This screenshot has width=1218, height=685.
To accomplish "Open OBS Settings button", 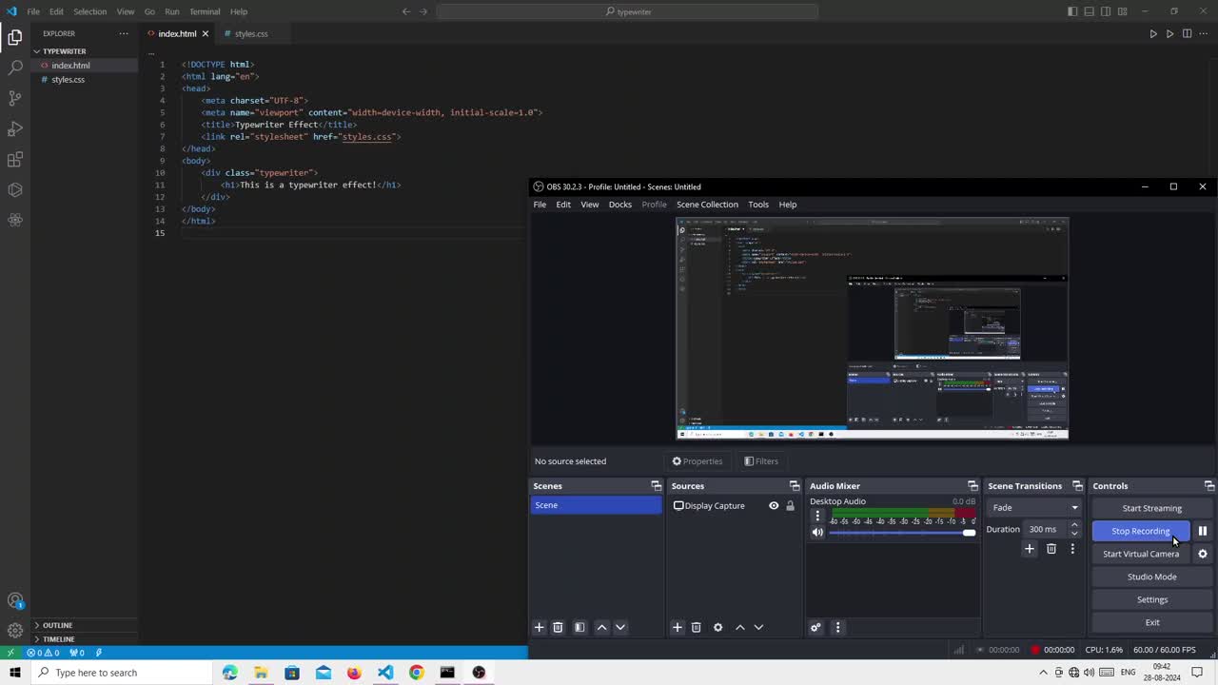I will 1151,599.
